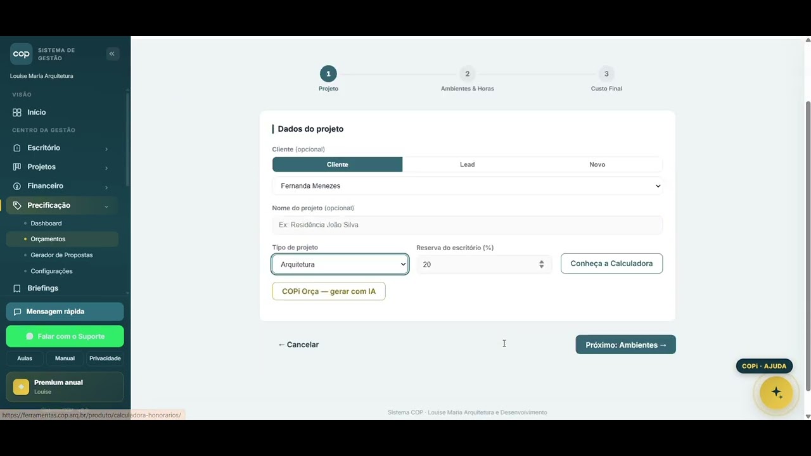Select the Lead segment option
Viewport: 811px width, 456px height.
[467, 165]
